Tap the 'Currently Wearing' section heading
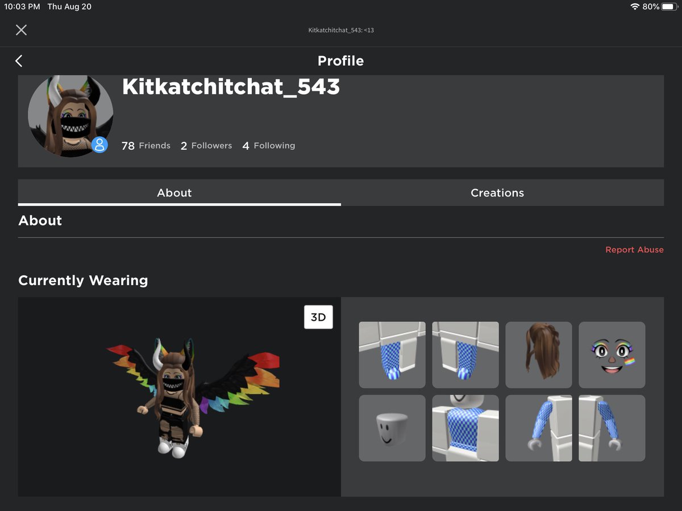This screenshot has height=511, width=682. tap(83, 280)
